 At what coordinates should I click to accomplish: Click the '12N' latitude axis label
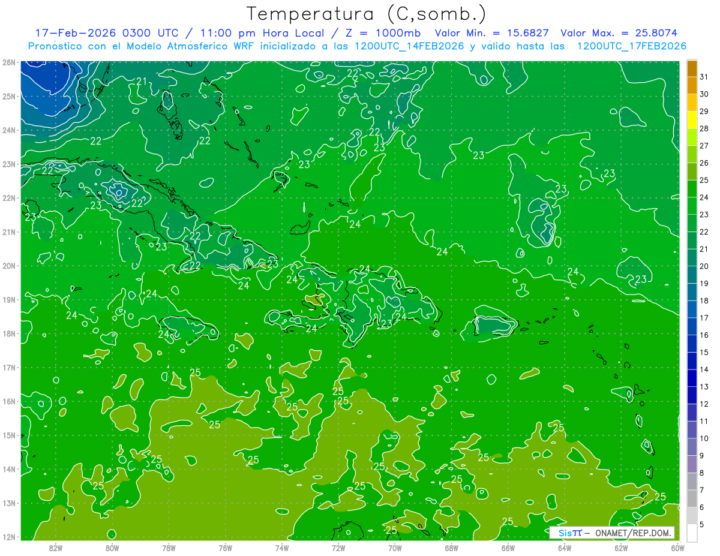click(8, 537)
